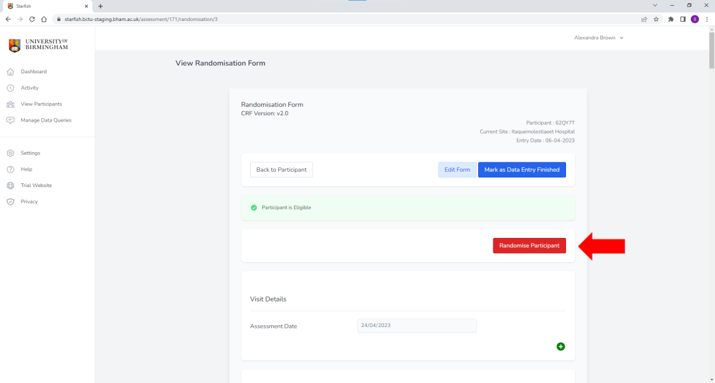Open the Alexandra Brown user dropdown
Image resolution: width=715 pixels, height=383 pixels.
pyautogui.click(x=598, y=38)
